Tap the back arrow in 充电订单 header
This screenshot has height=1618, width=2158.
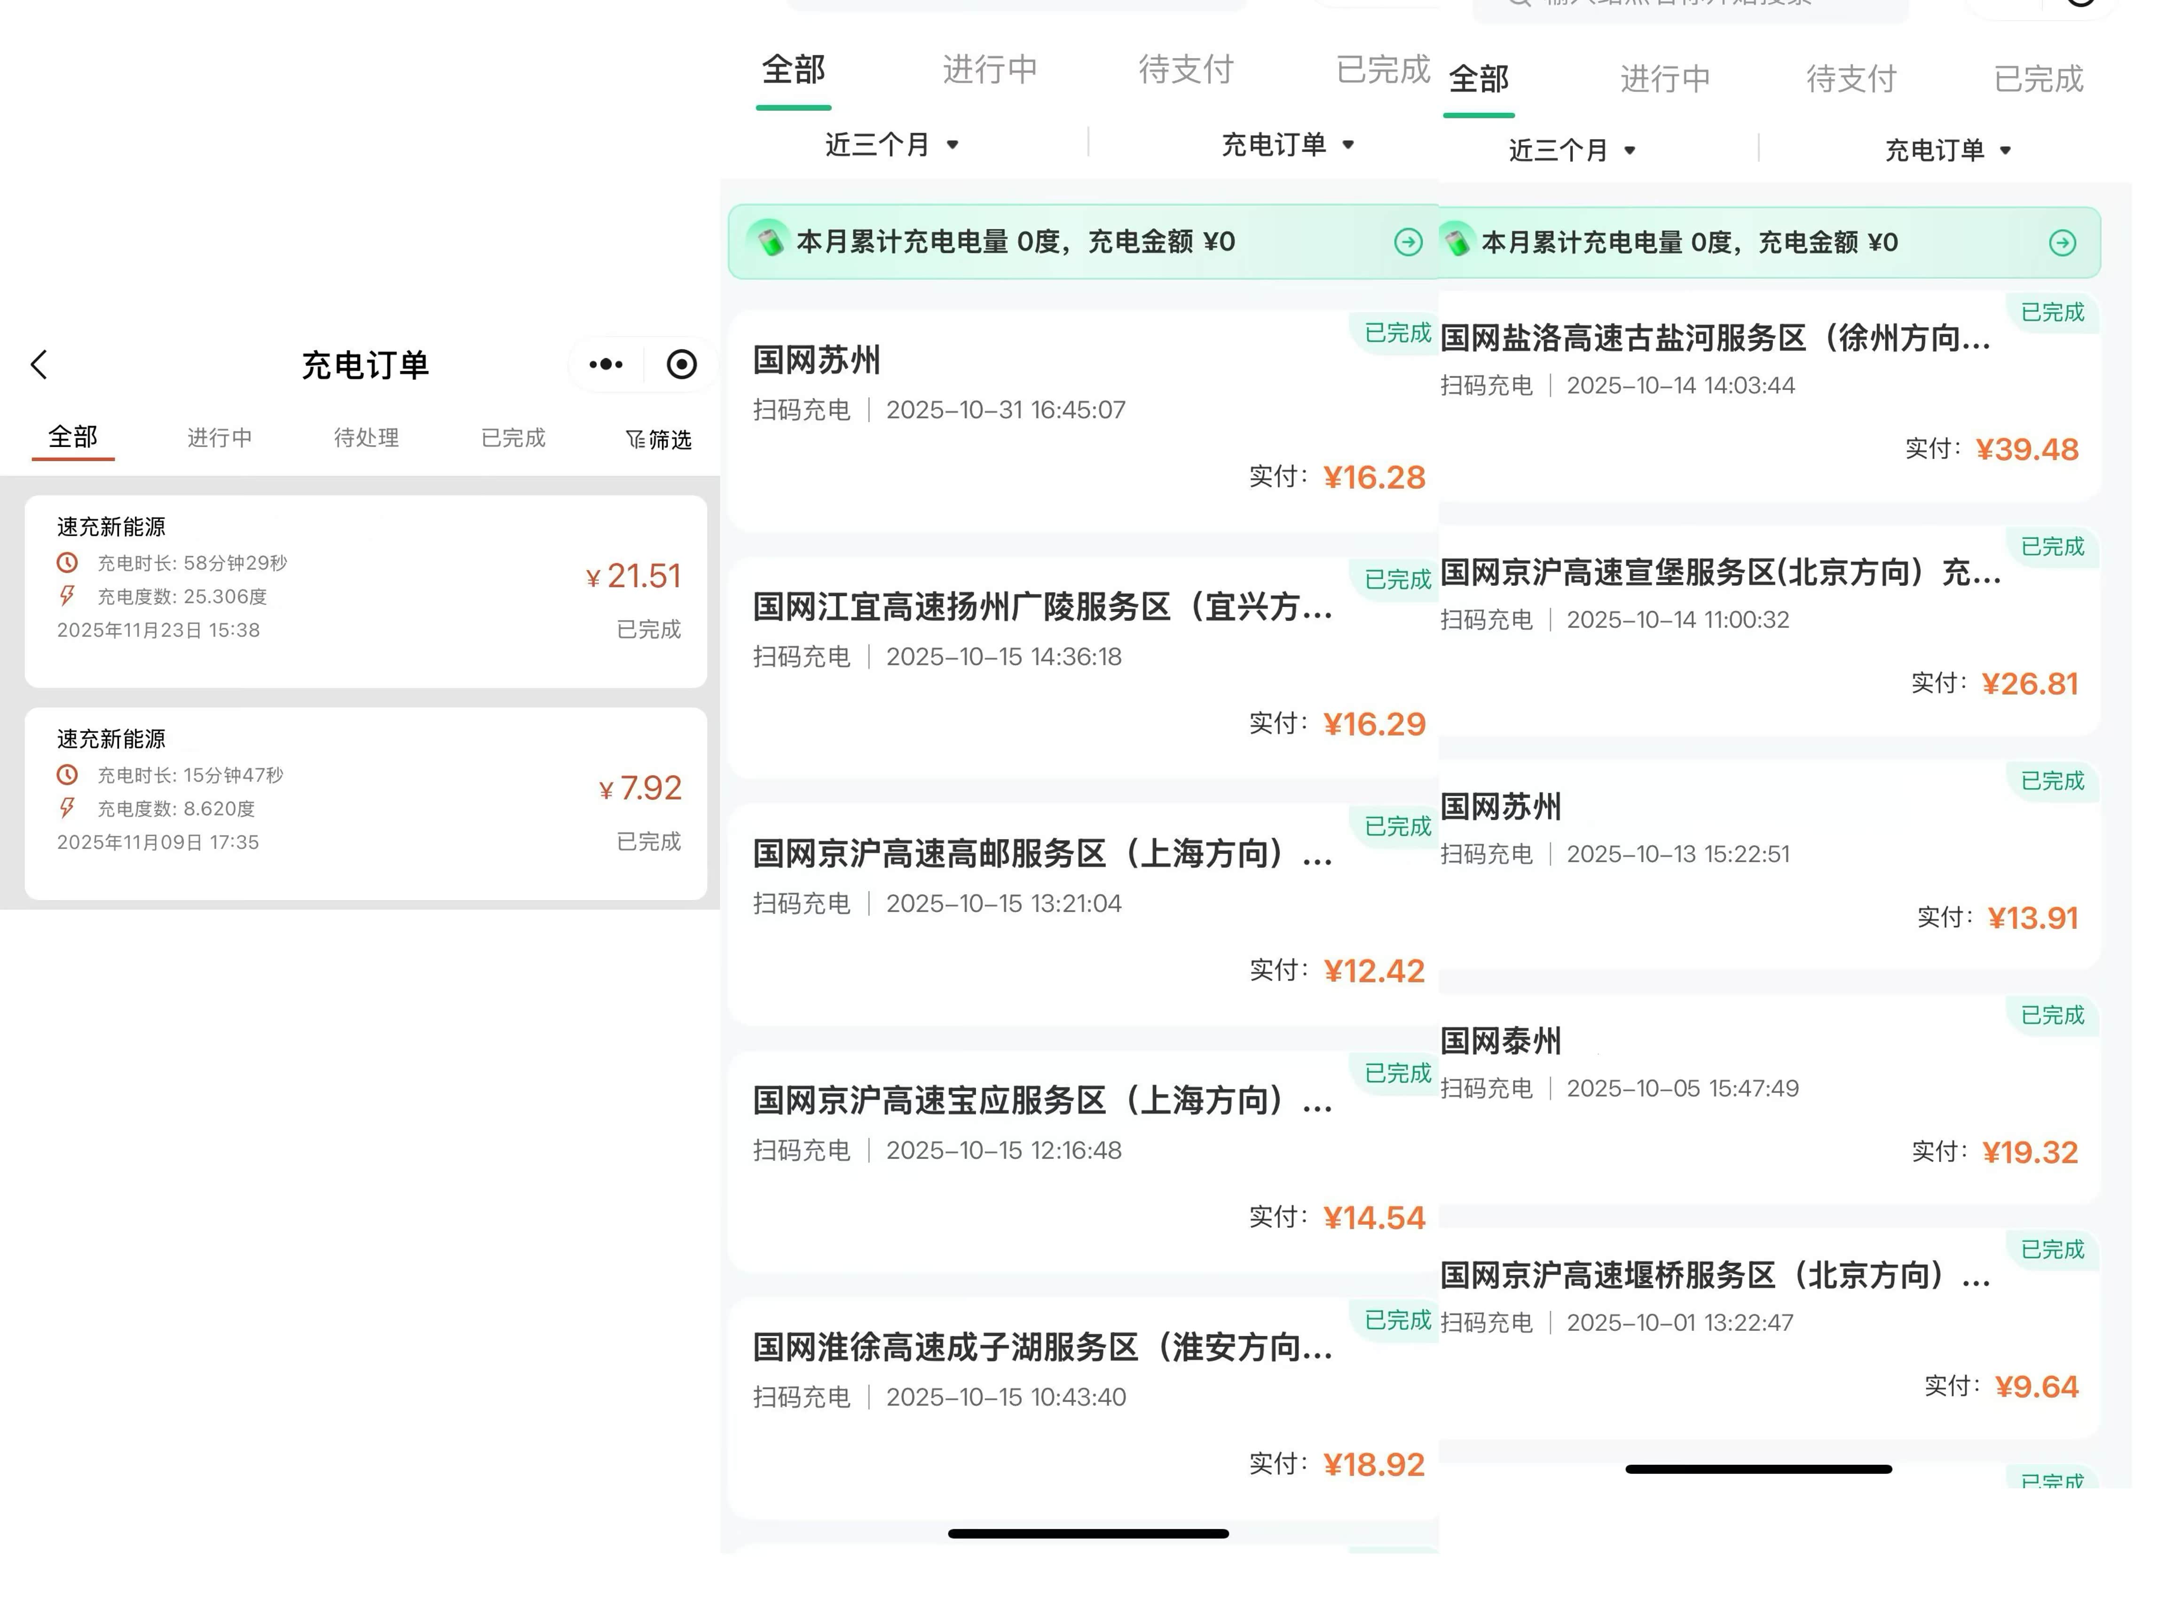39,365
